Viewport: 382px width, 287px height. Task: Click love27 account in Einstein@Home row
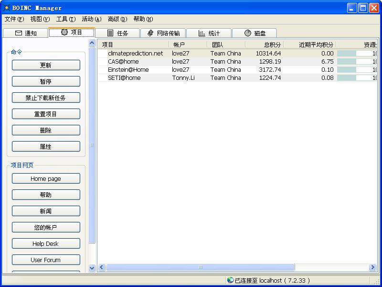click(x=180, y=69)
